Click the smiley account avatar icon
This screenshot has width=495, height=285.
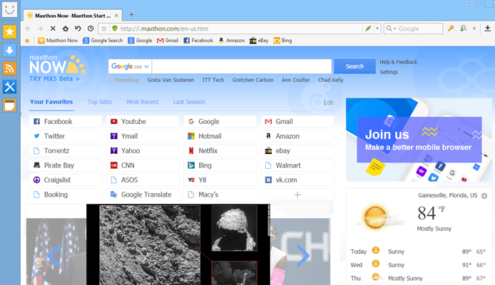(9, 9)
